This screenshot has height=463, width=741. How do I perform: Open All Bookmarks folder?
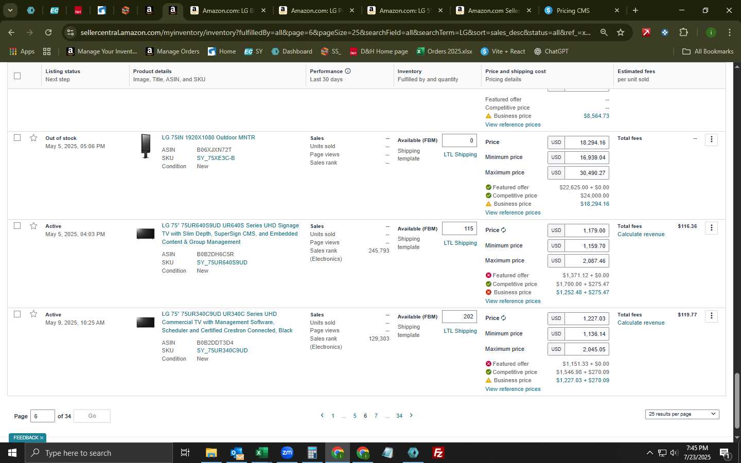[x=708, y=51]
